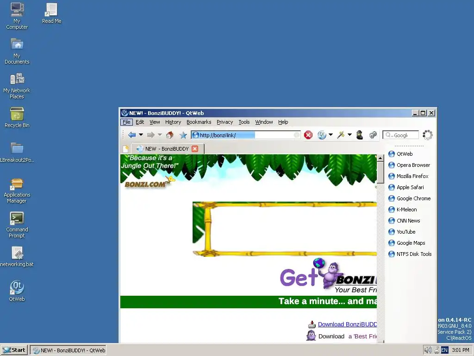Open YouTube bookmark
474x356 pixels.
(x=402, y=232)
